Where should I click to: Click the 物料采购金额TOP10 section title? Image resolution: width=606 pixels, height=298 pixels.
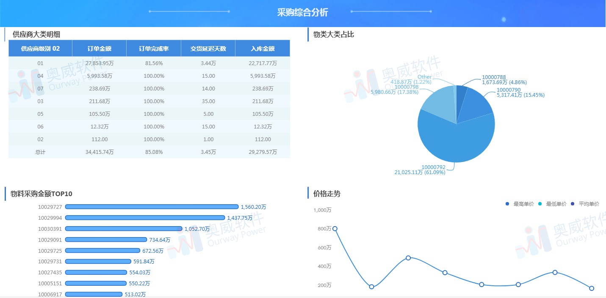42,194
